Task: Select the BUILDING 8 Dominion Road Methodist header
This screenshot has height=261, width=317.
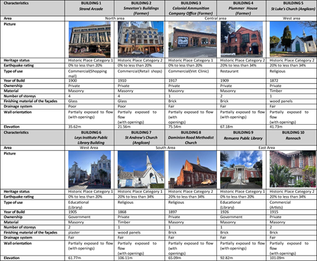Action: (x=191, y=137)
